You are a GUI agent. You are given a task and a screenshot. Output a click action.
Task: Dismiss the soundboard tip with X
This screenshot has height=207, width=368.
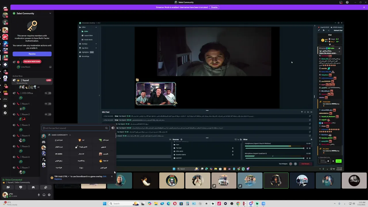pyautogui.click(x=112, y=177)
